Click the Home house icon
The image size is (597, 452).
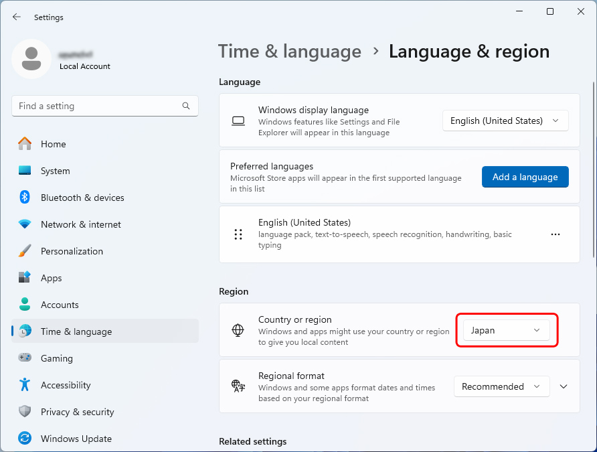(25, 144)
